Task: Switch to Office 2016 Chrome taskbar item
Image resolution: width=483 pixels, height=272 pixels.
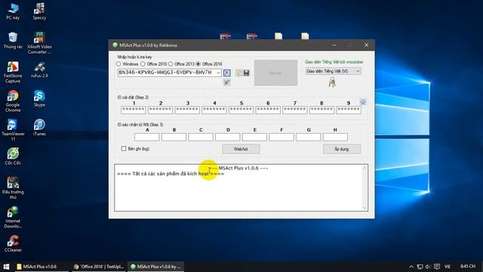Action: click(x=98, y=267)
